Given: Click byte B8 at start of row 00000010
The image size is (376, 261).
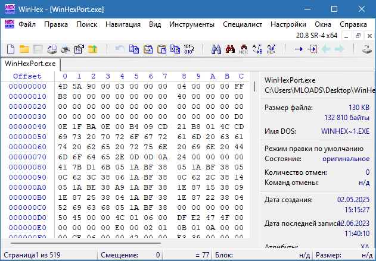Looking at the screenshot, I should 63,96.
